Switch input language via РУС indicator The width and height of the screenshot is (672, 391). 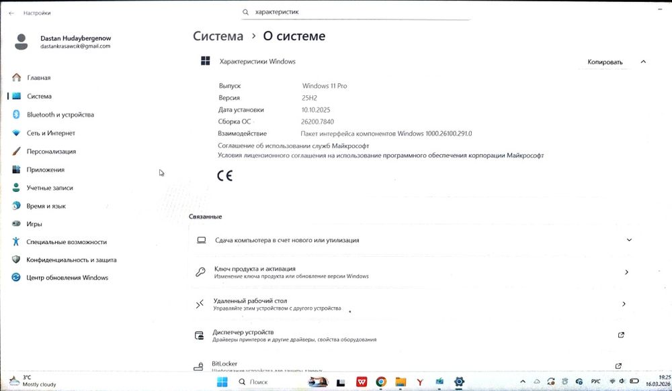point(595,381)
